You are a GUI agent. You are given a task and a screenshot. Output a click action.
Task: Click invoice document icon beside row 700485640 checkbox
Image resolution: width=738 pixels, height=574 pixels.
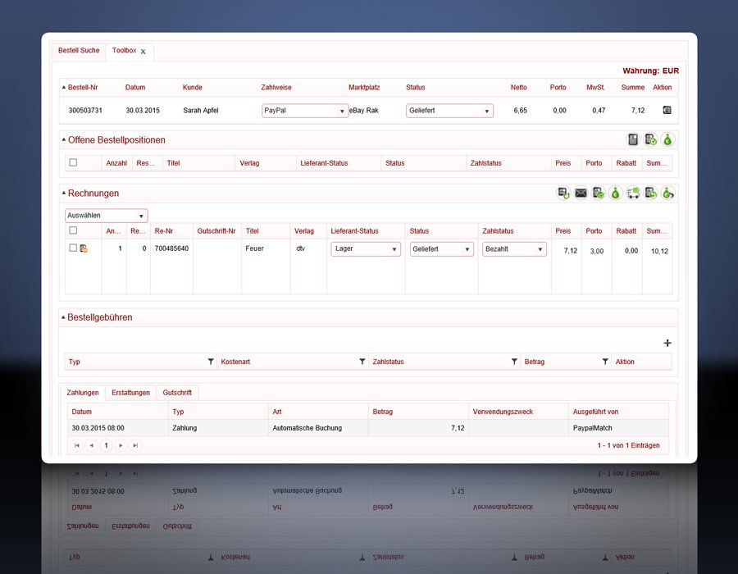click(84, 248)
